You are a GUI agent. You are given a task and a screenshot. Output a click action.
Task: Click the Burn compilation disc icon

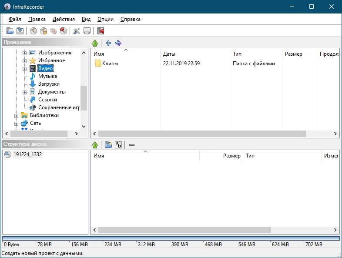click(x=34, y=31)
